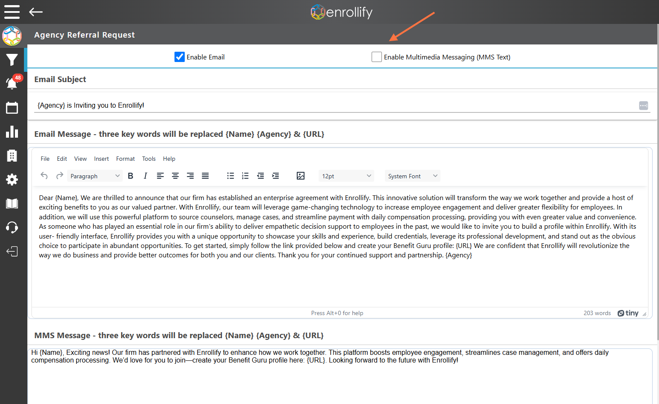Open the Insert menu
Image resolution: width=659 pixels, height=404 pixels.
pyautogui.click(x=101, y=159)
